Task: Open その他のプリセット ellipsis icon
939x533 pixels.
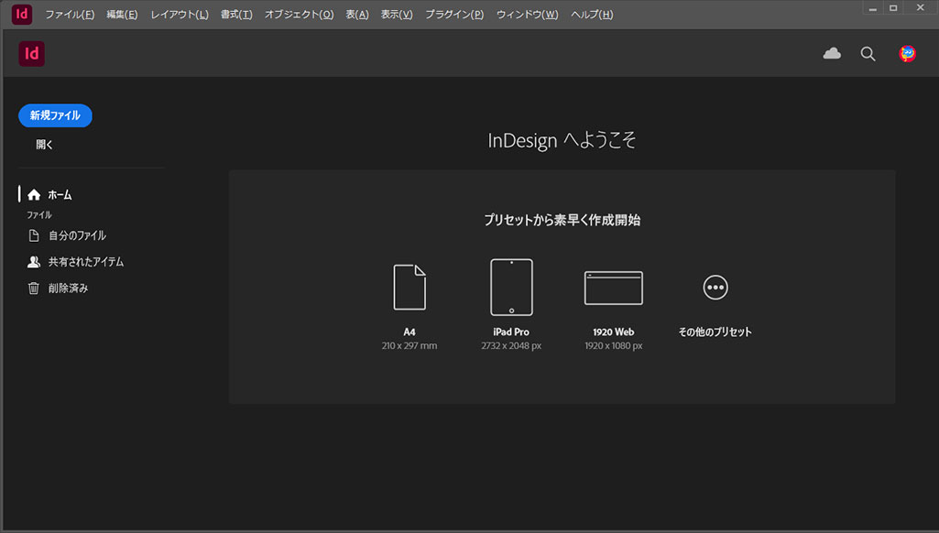Action: 715,288
